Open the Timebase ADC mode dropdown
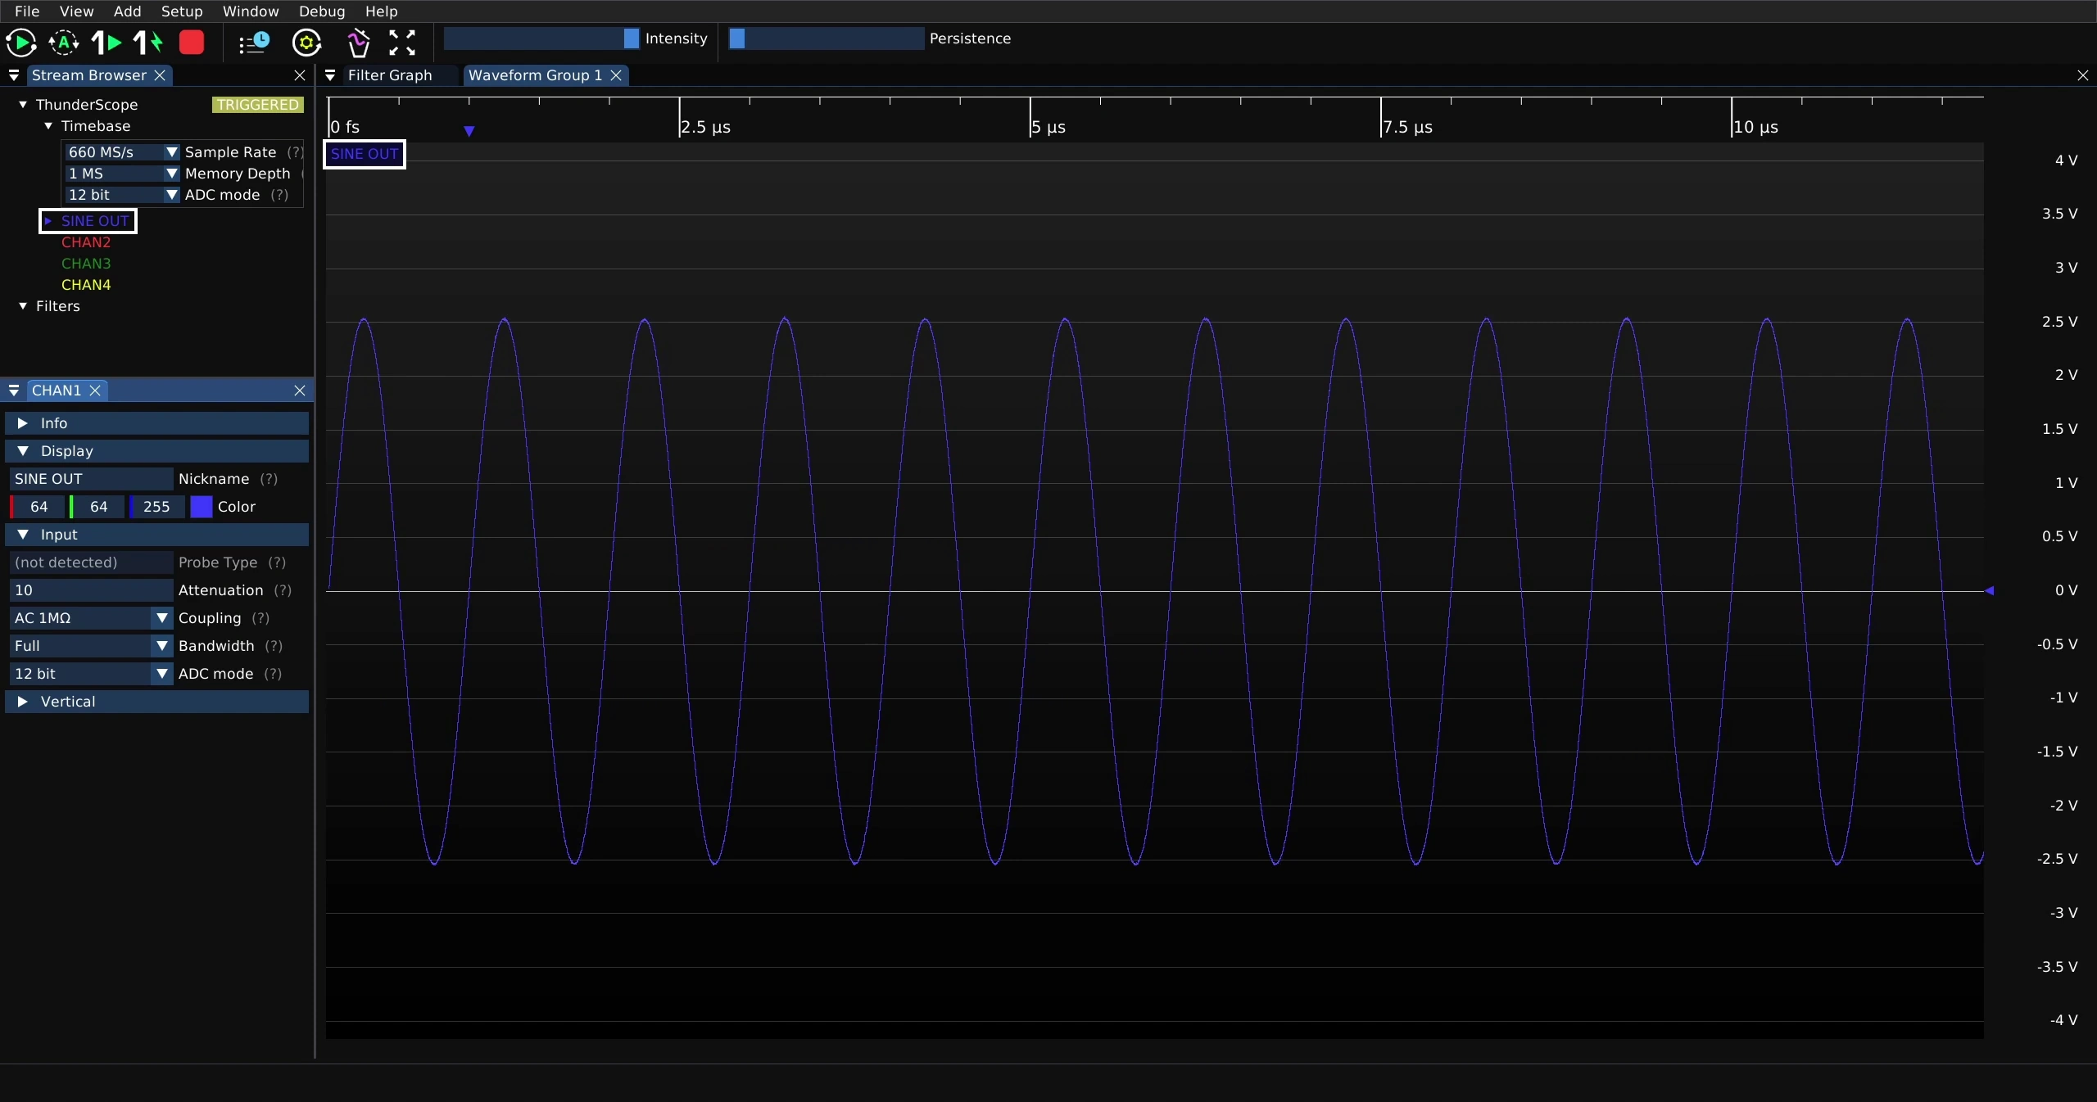Screen dimensions: 2097x1102 pyautogui.click(x=121, y=195)
